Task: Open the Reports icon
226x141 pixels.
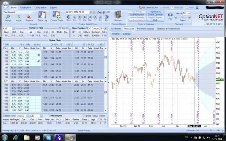Action: click(29, 18)
